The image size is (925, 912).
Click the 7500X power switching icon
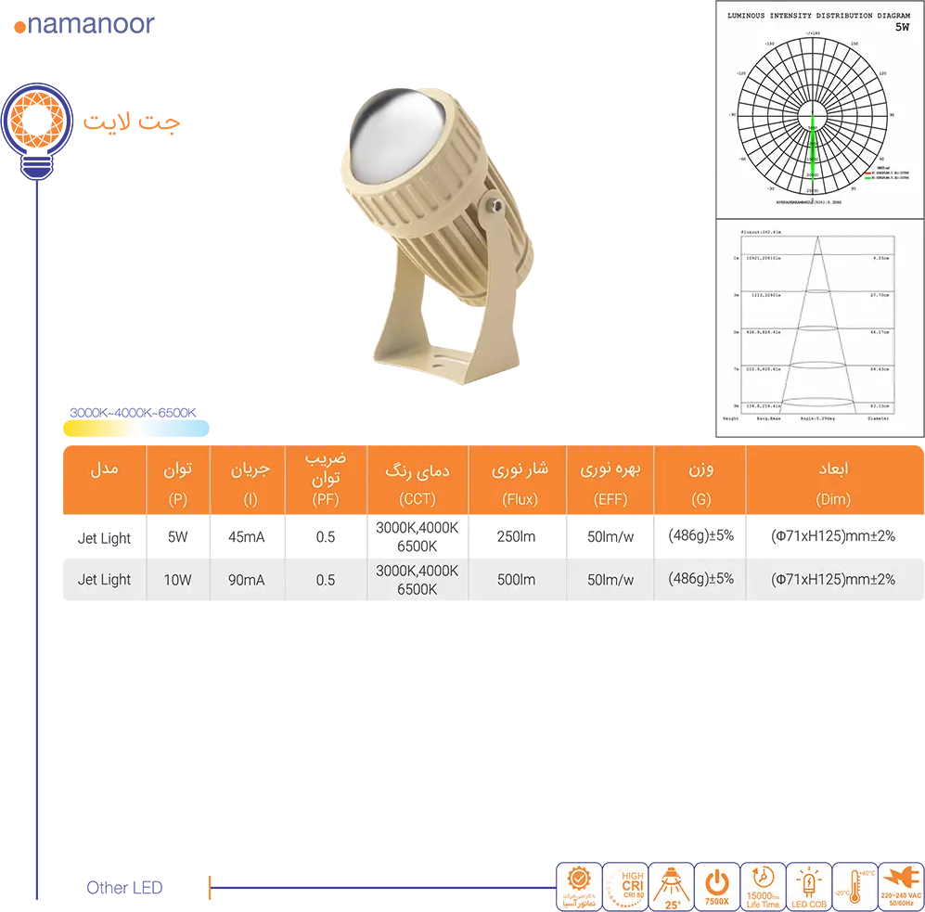[716, 886]
